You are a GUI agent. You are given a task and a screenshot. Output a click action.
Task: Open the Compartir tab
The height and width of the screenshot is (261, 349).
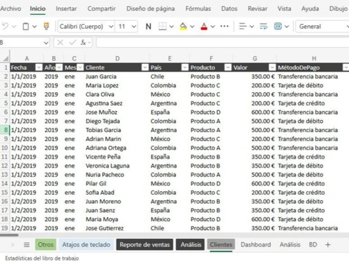102,9
